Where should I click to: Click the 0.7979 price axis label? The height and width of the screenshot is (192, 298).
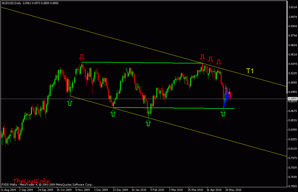tap(292, 158)
